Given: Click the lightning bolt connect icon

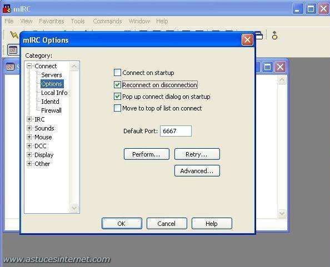Looking at the screenshot, I should (x=14, y=34).
